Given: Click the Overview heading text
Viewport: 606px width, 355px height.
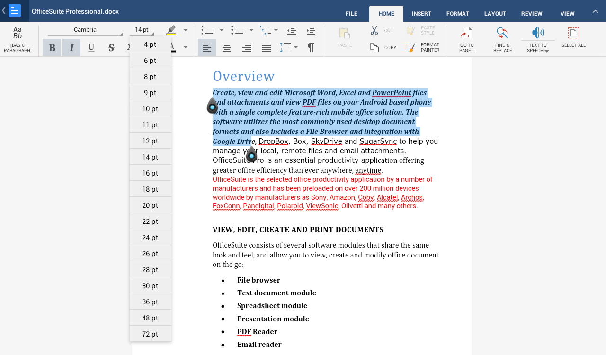Looking at the screenshot, I should (243, 76).
